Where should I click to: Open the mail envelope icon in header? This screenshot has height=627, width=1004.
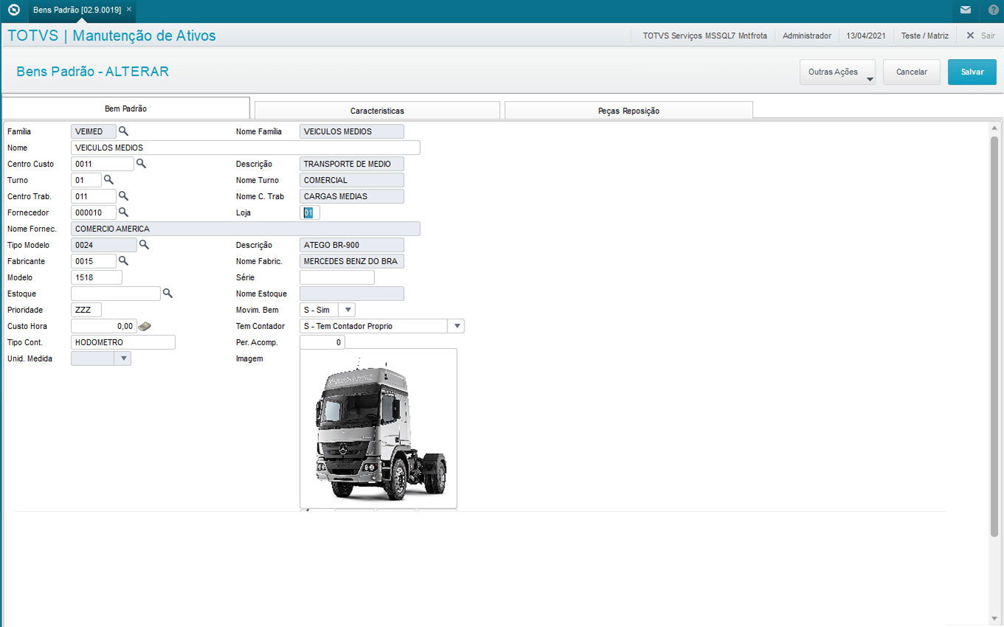(965, 10)
